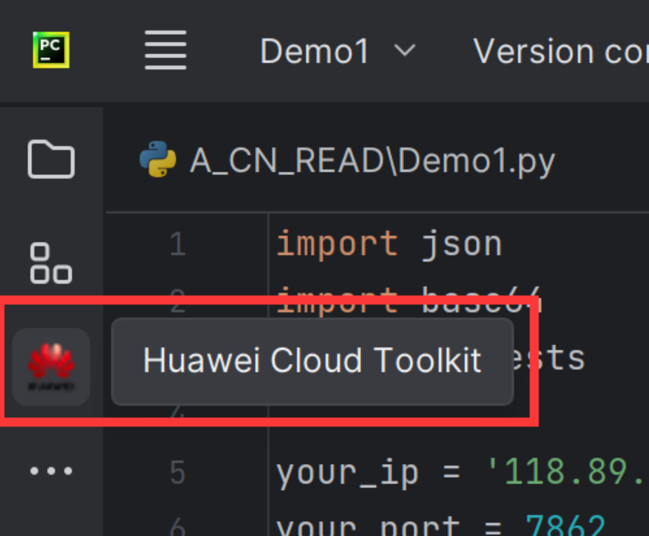Click line number 5 in gutter
The height and width of the screenshot is (536, 649).
click(x=177, y=472)
